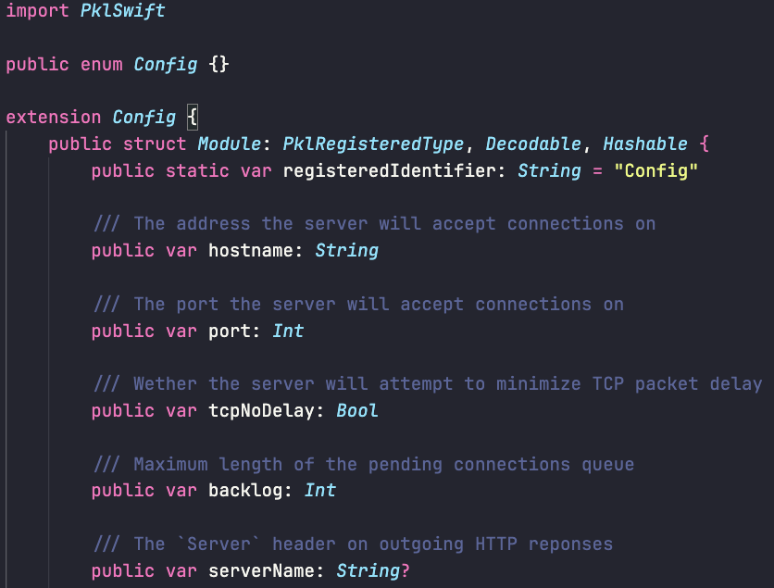The height and width of the screenshot is (588, 774).
Task: Click the 'hostname' property name
Action: pyautogui.click(x=251, y=251)
